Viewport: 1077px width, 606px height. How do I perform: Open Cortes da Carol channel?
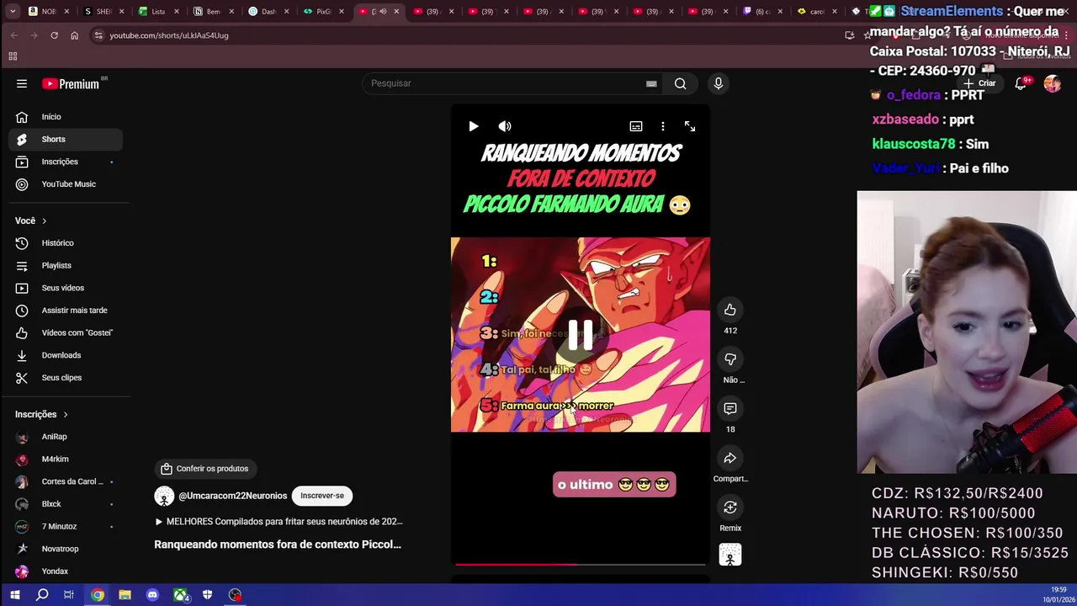pyautogui.click(x=66, y=481)
